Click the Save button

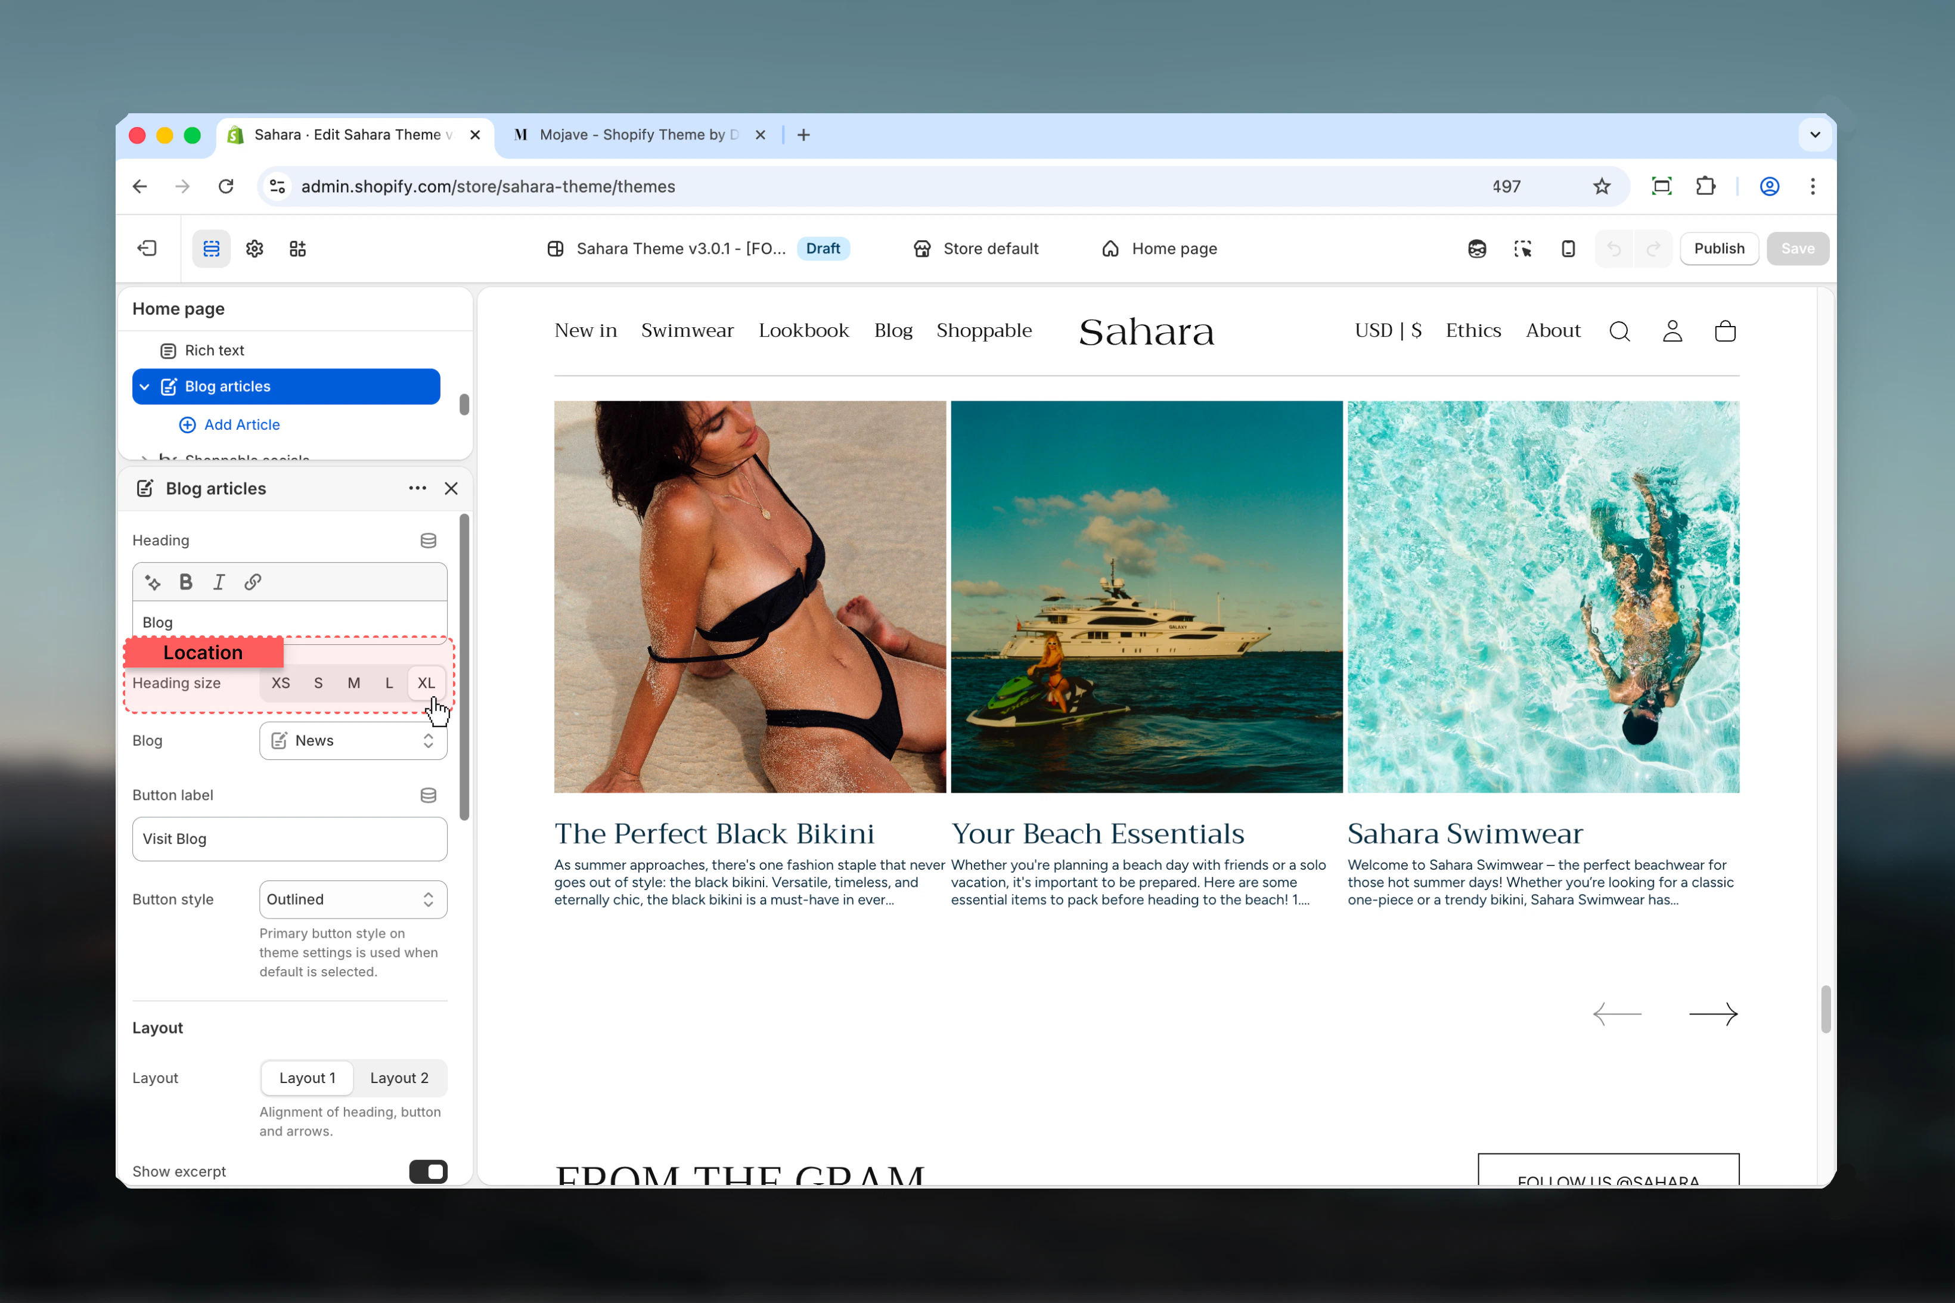pyautogui.click(x=1797, y=249)
